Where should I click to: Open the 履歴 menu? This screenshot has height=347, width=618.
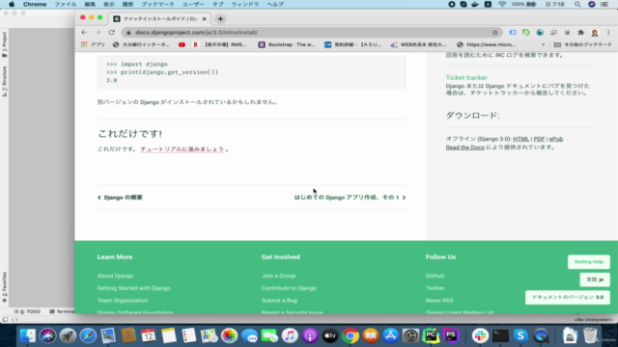(127, 4)
